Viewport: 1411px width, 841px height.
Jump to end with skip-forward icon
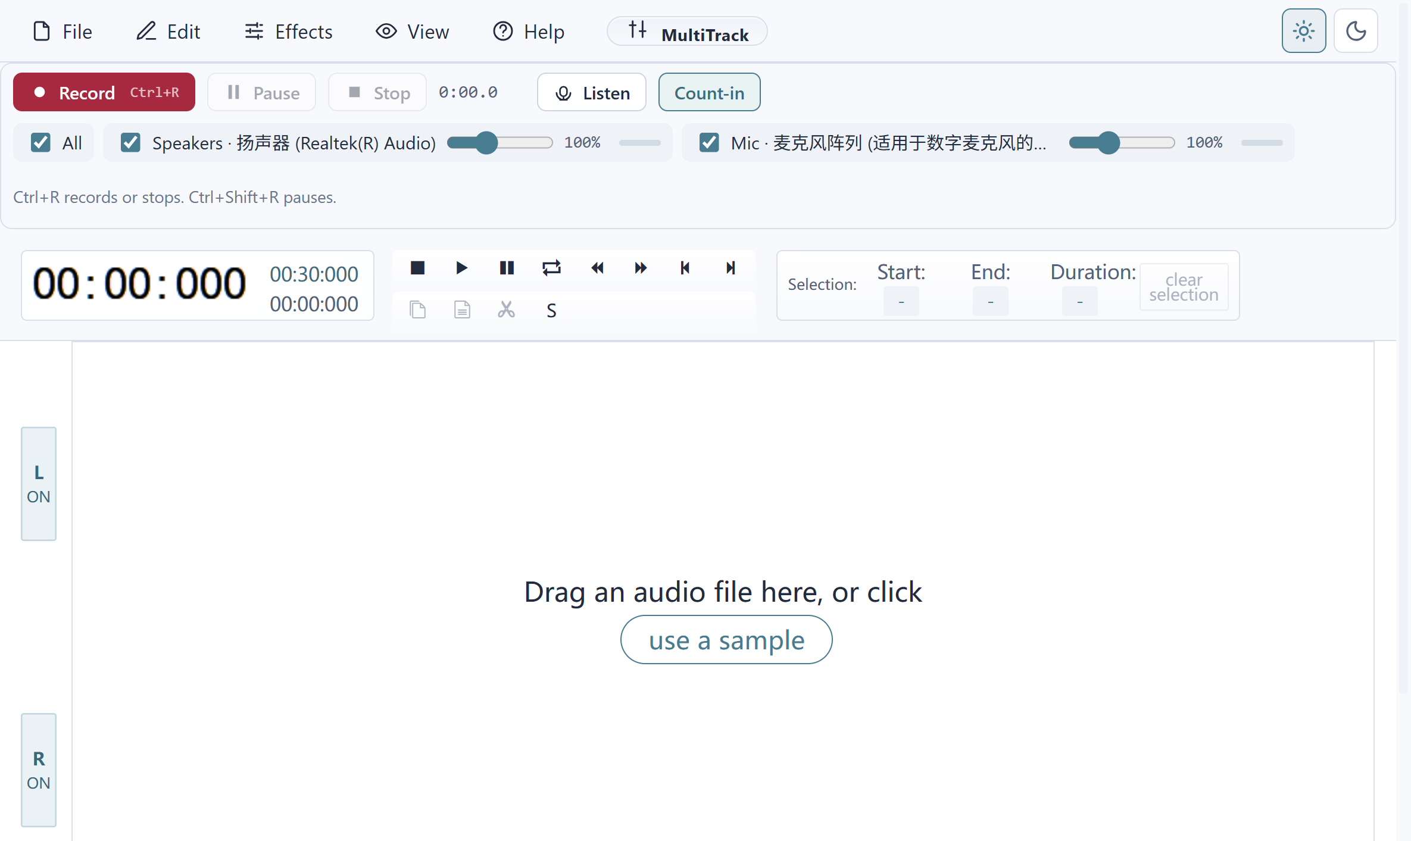(731, 268)
